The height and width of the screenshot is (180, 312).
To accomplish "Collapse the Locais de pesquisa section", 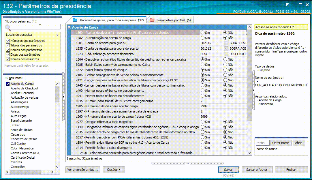I will [57, 35].
